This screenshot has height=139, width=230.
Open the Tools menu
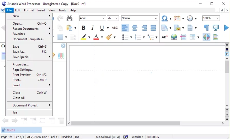[62, 10]
